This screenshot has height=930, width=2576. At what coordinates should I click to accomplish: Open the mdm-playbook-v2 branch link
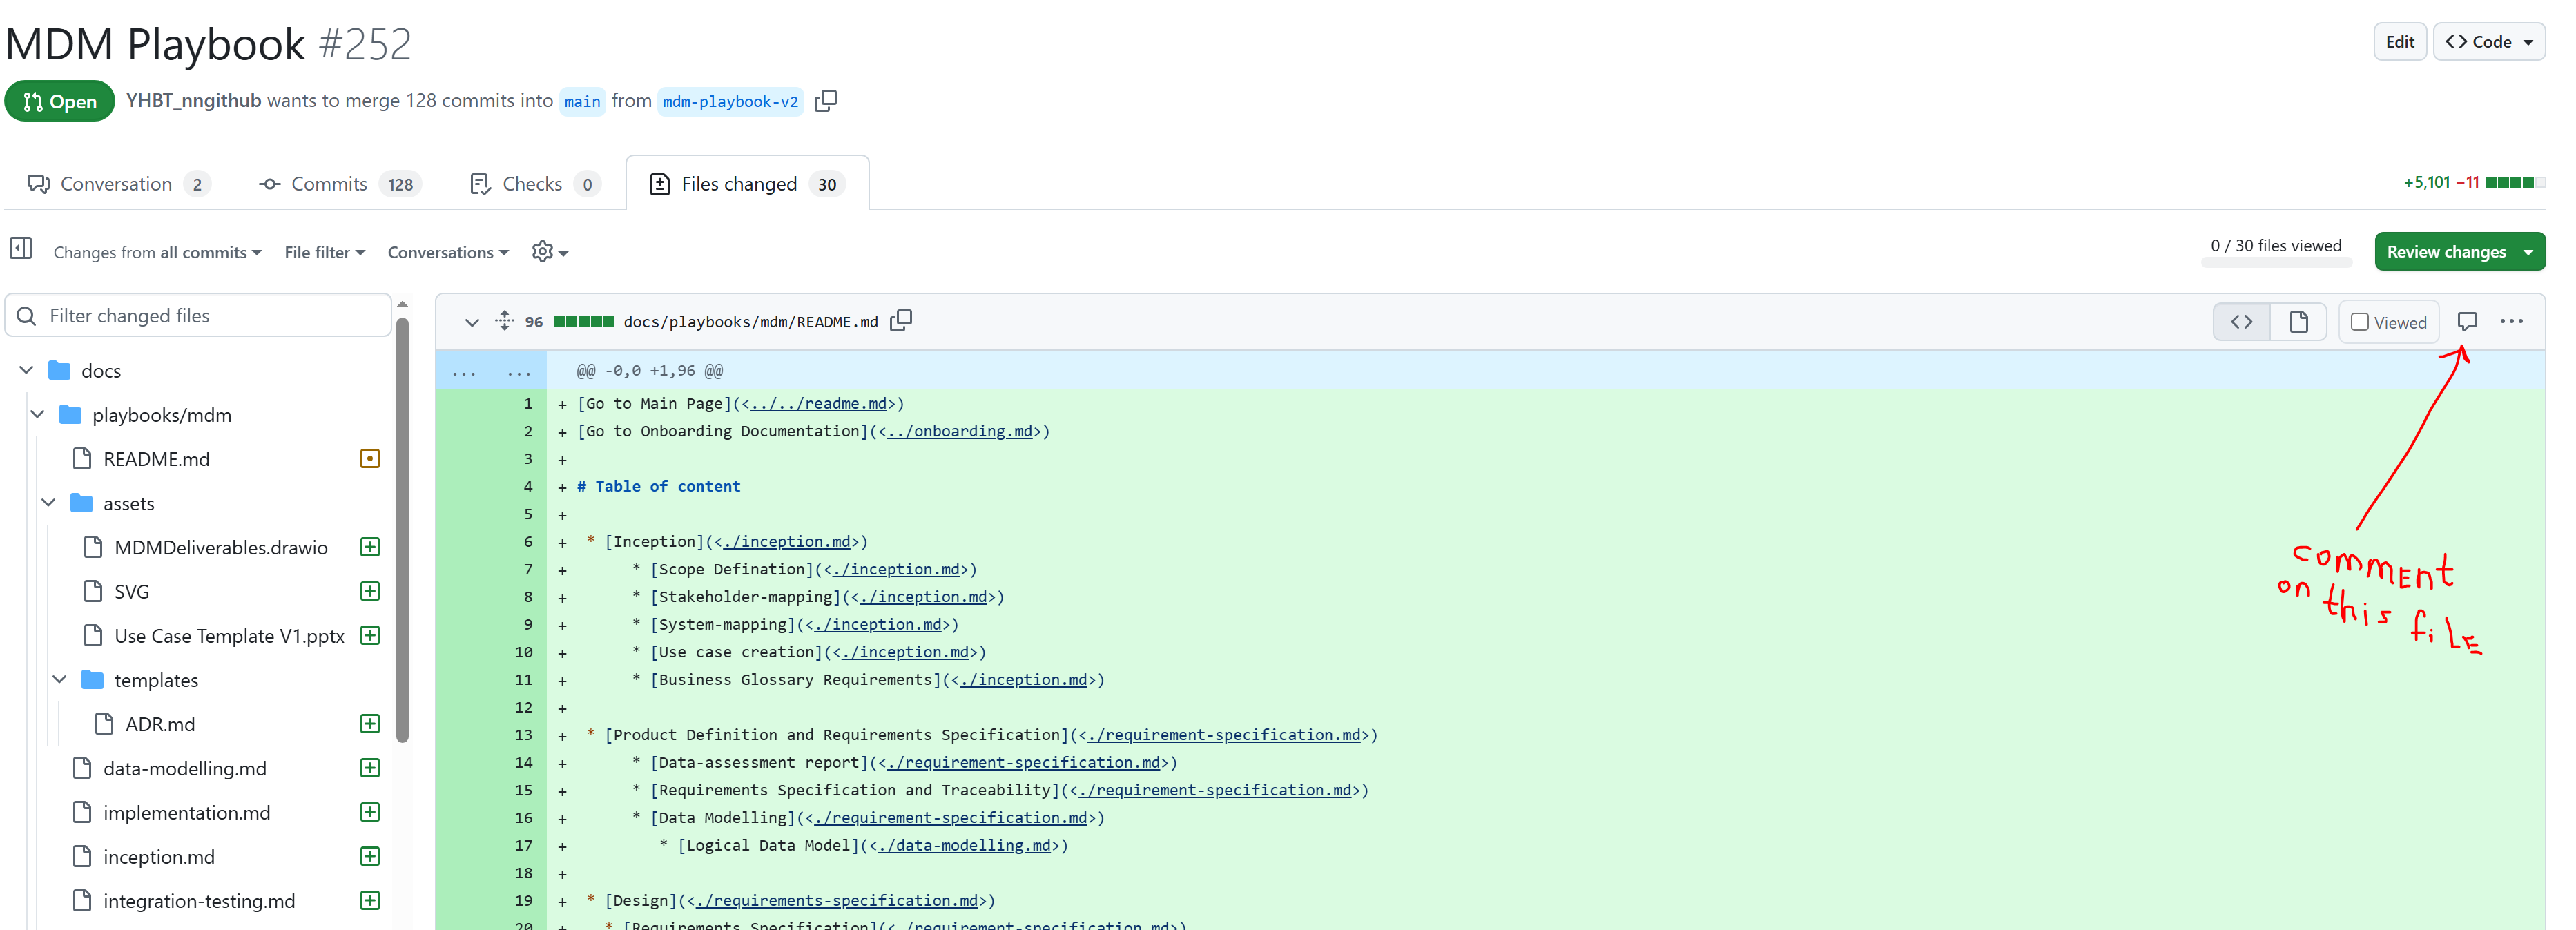pyautogui.click(x=730, y=101)
